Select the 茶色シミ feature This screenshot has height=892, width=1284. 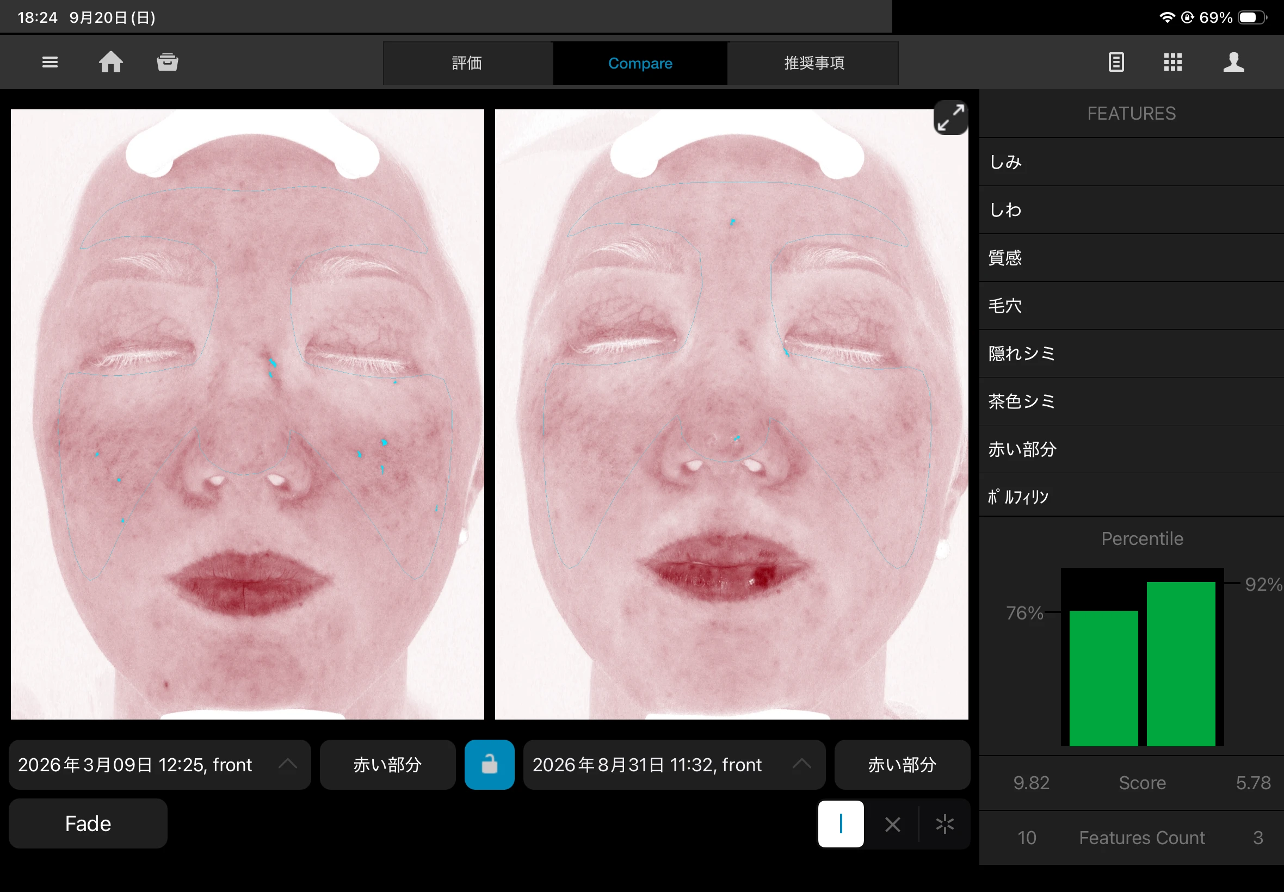1132,401
